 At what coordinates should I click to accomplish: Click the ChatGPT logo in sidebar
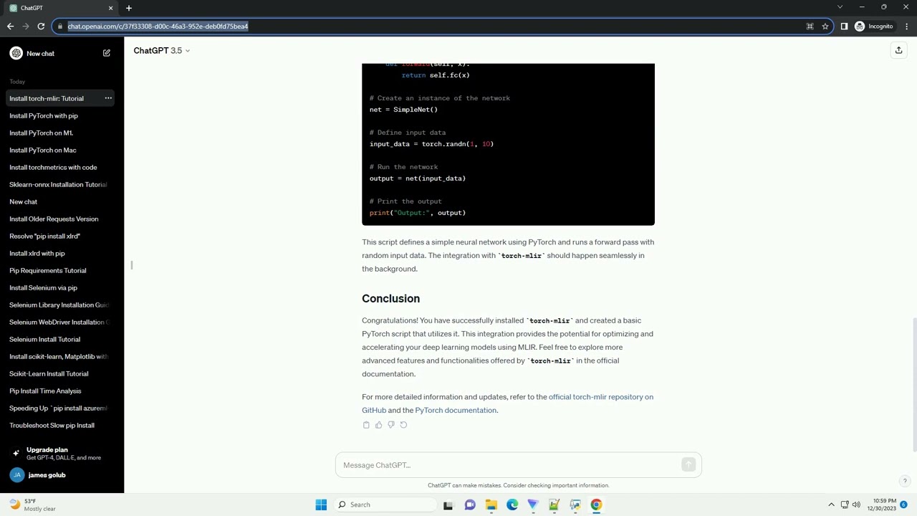click(x=16, y=53)
